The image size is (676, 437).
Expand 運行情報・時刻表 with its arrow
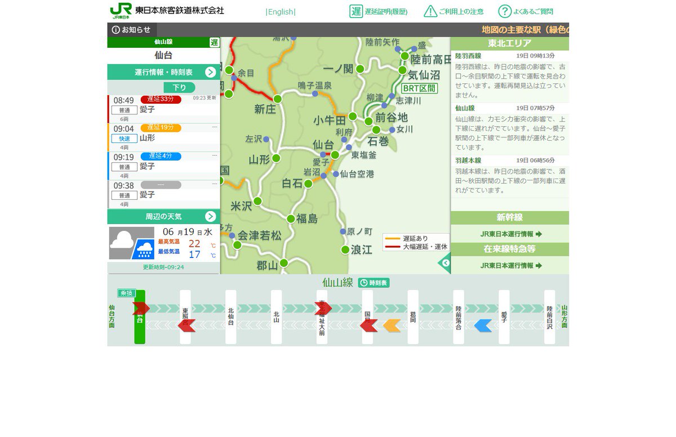(211, 72)
